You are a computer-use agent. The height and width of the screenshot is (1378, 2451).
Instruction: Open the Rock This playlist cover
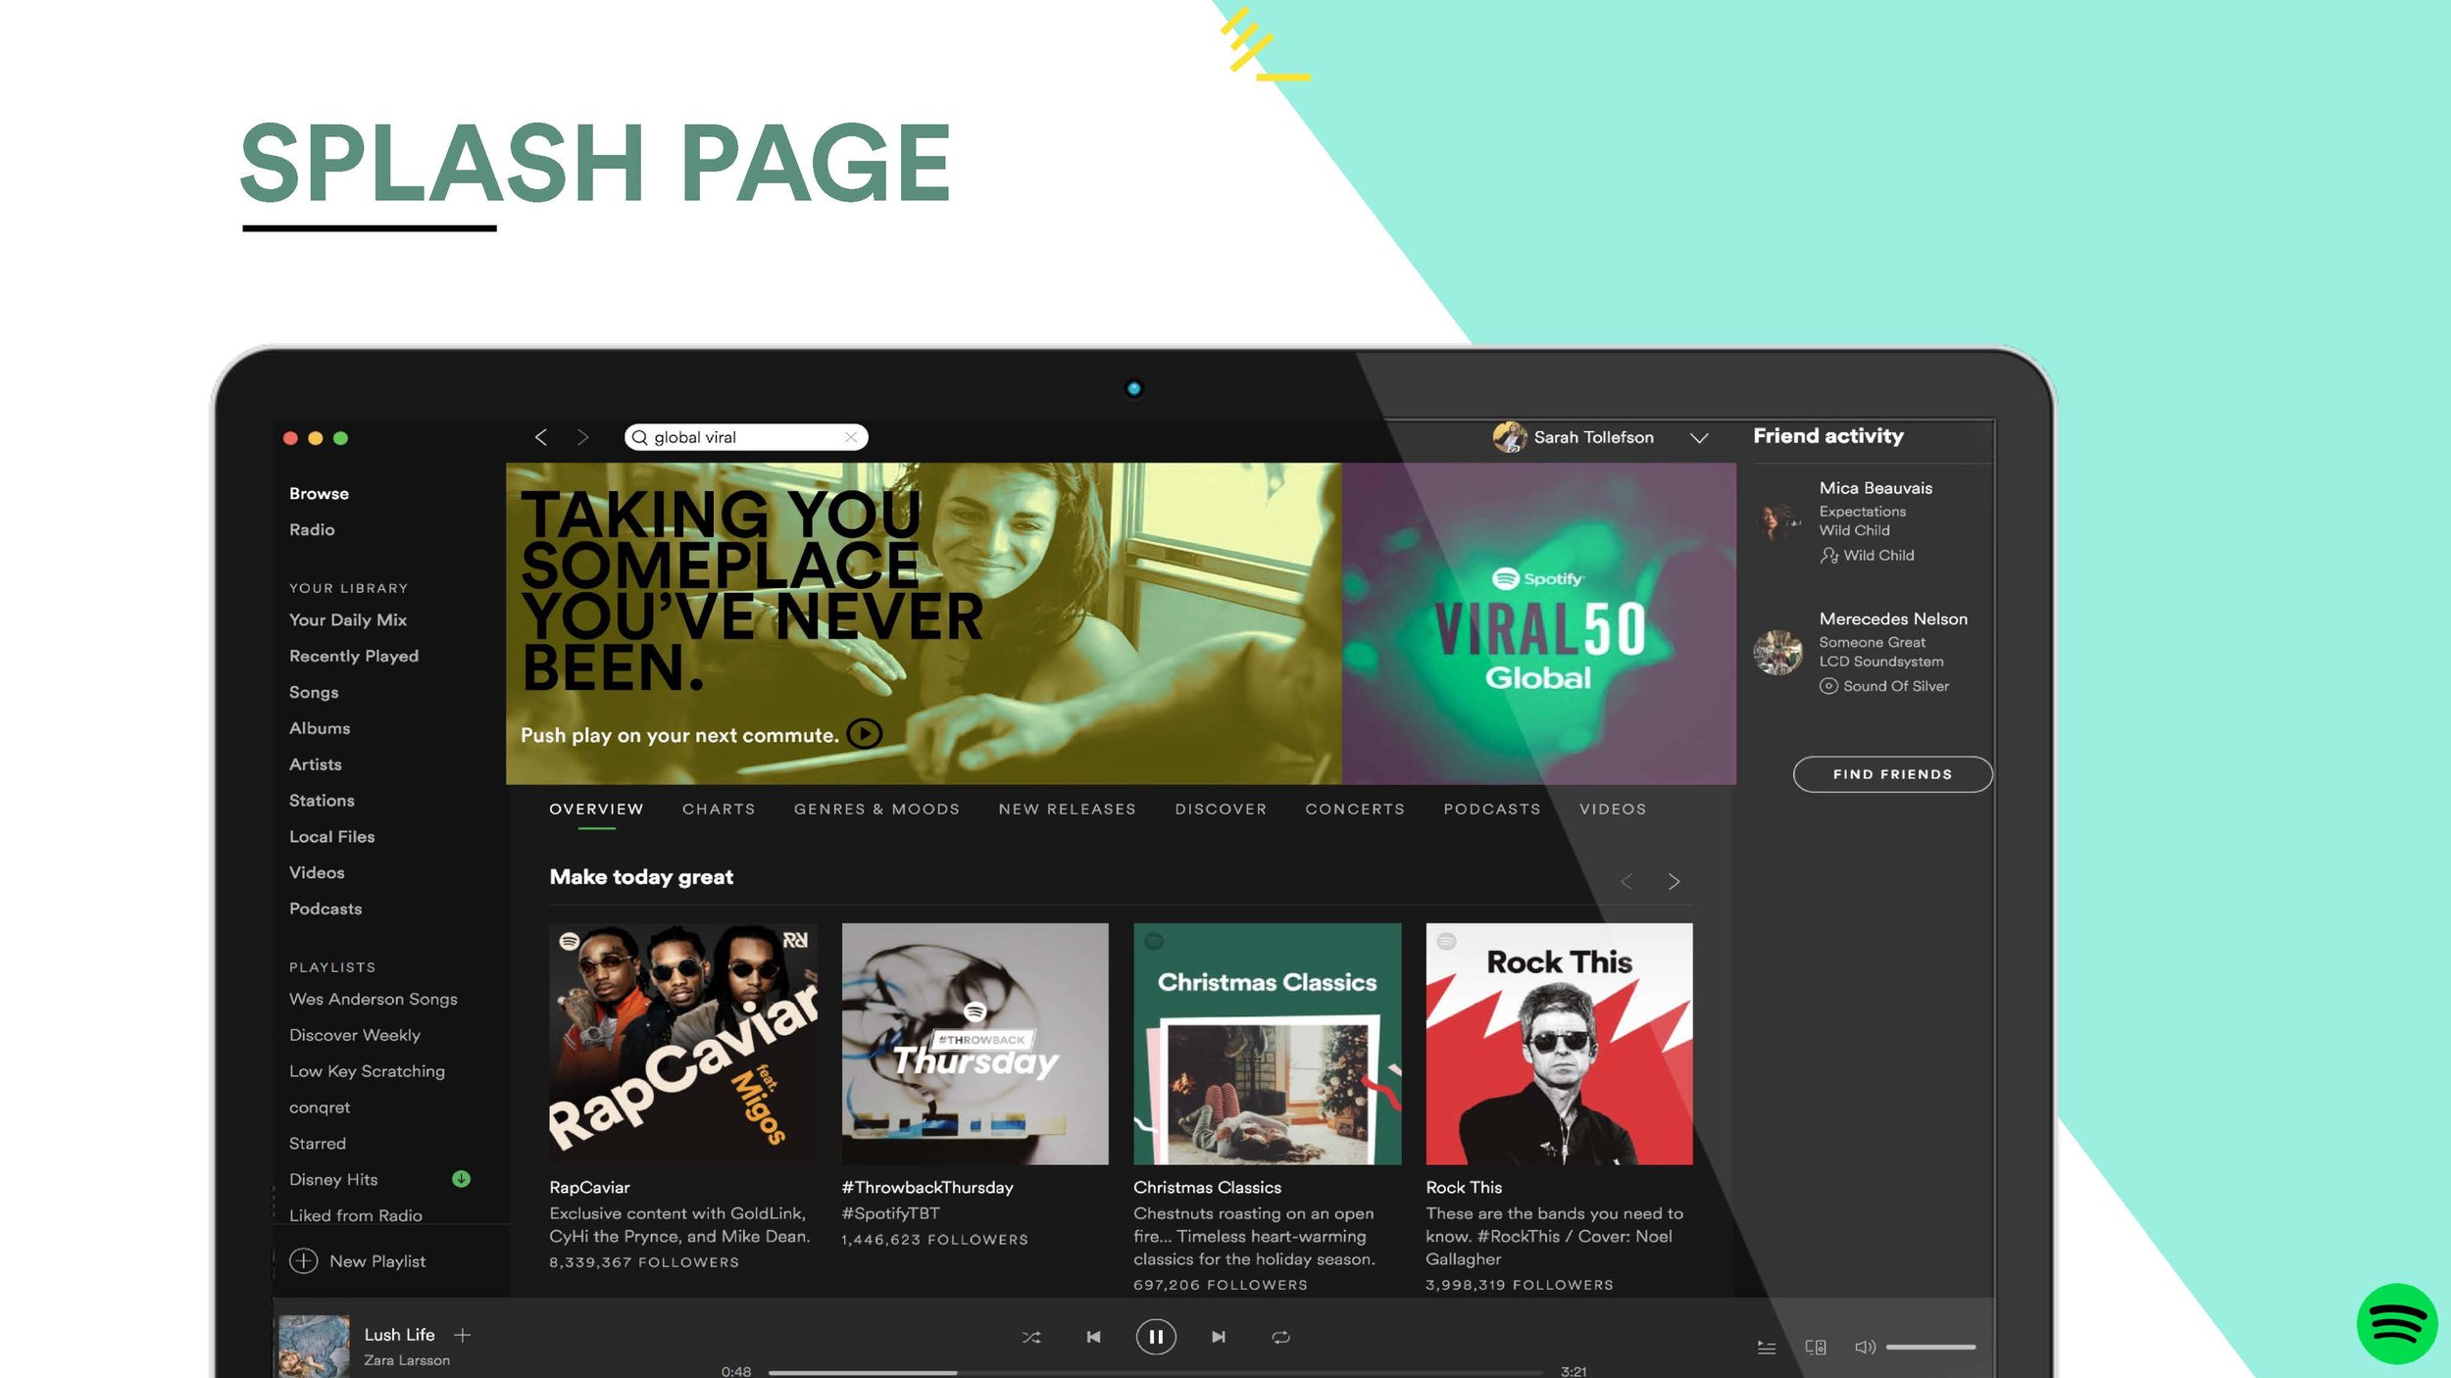point(1559,1044)
